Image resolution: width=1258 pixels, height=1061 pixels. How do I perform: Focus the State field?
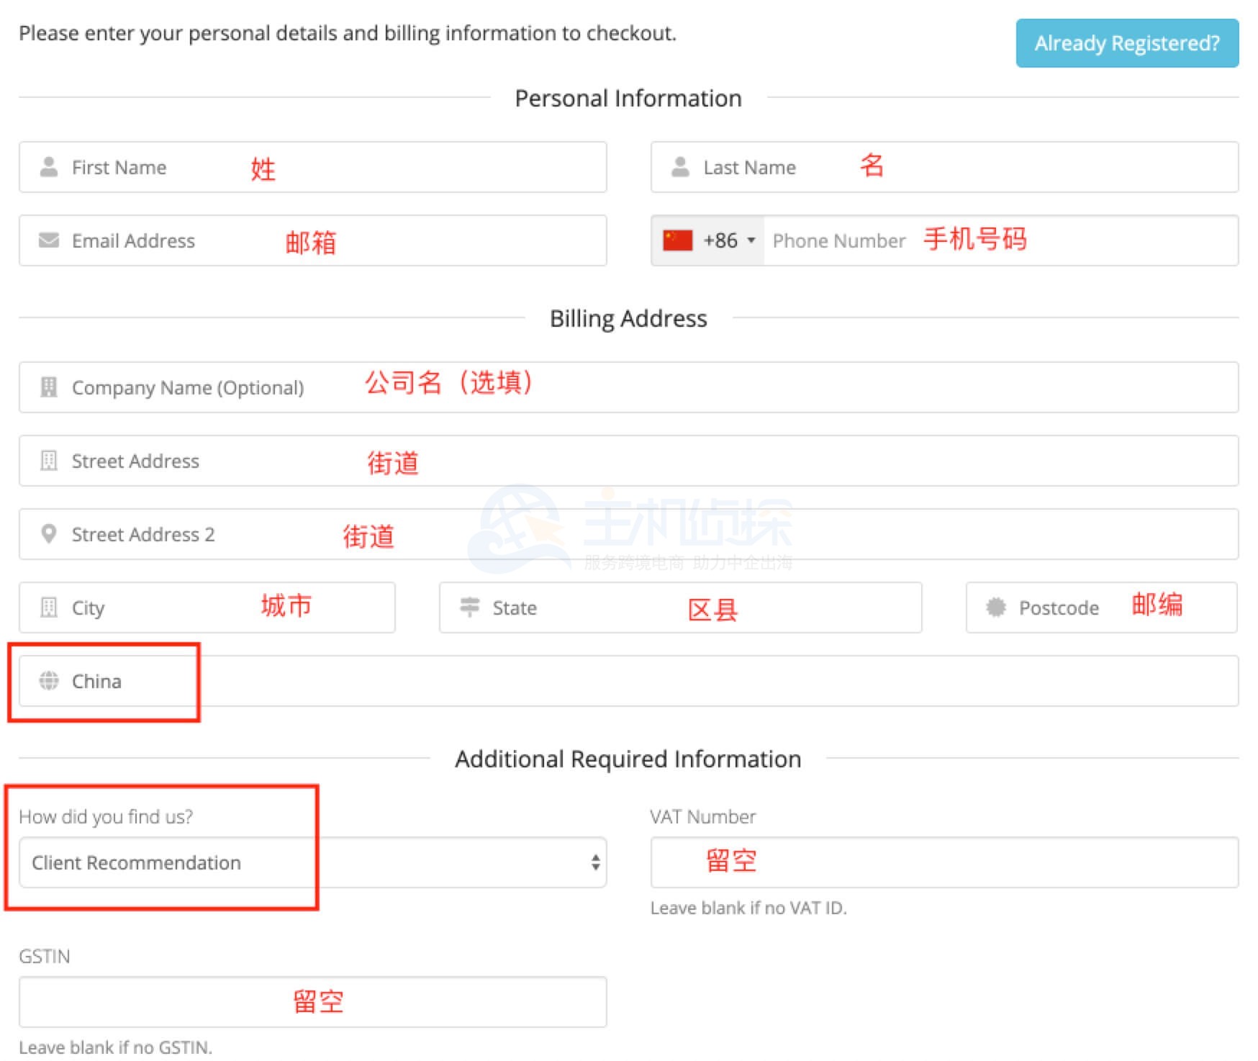click(681, 608)
